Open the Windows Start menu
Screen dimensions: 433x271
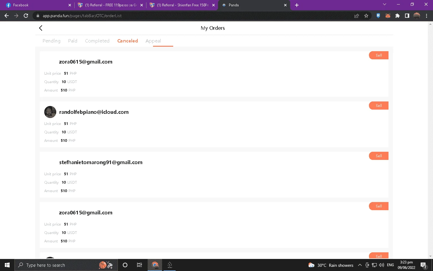[7, 265]
